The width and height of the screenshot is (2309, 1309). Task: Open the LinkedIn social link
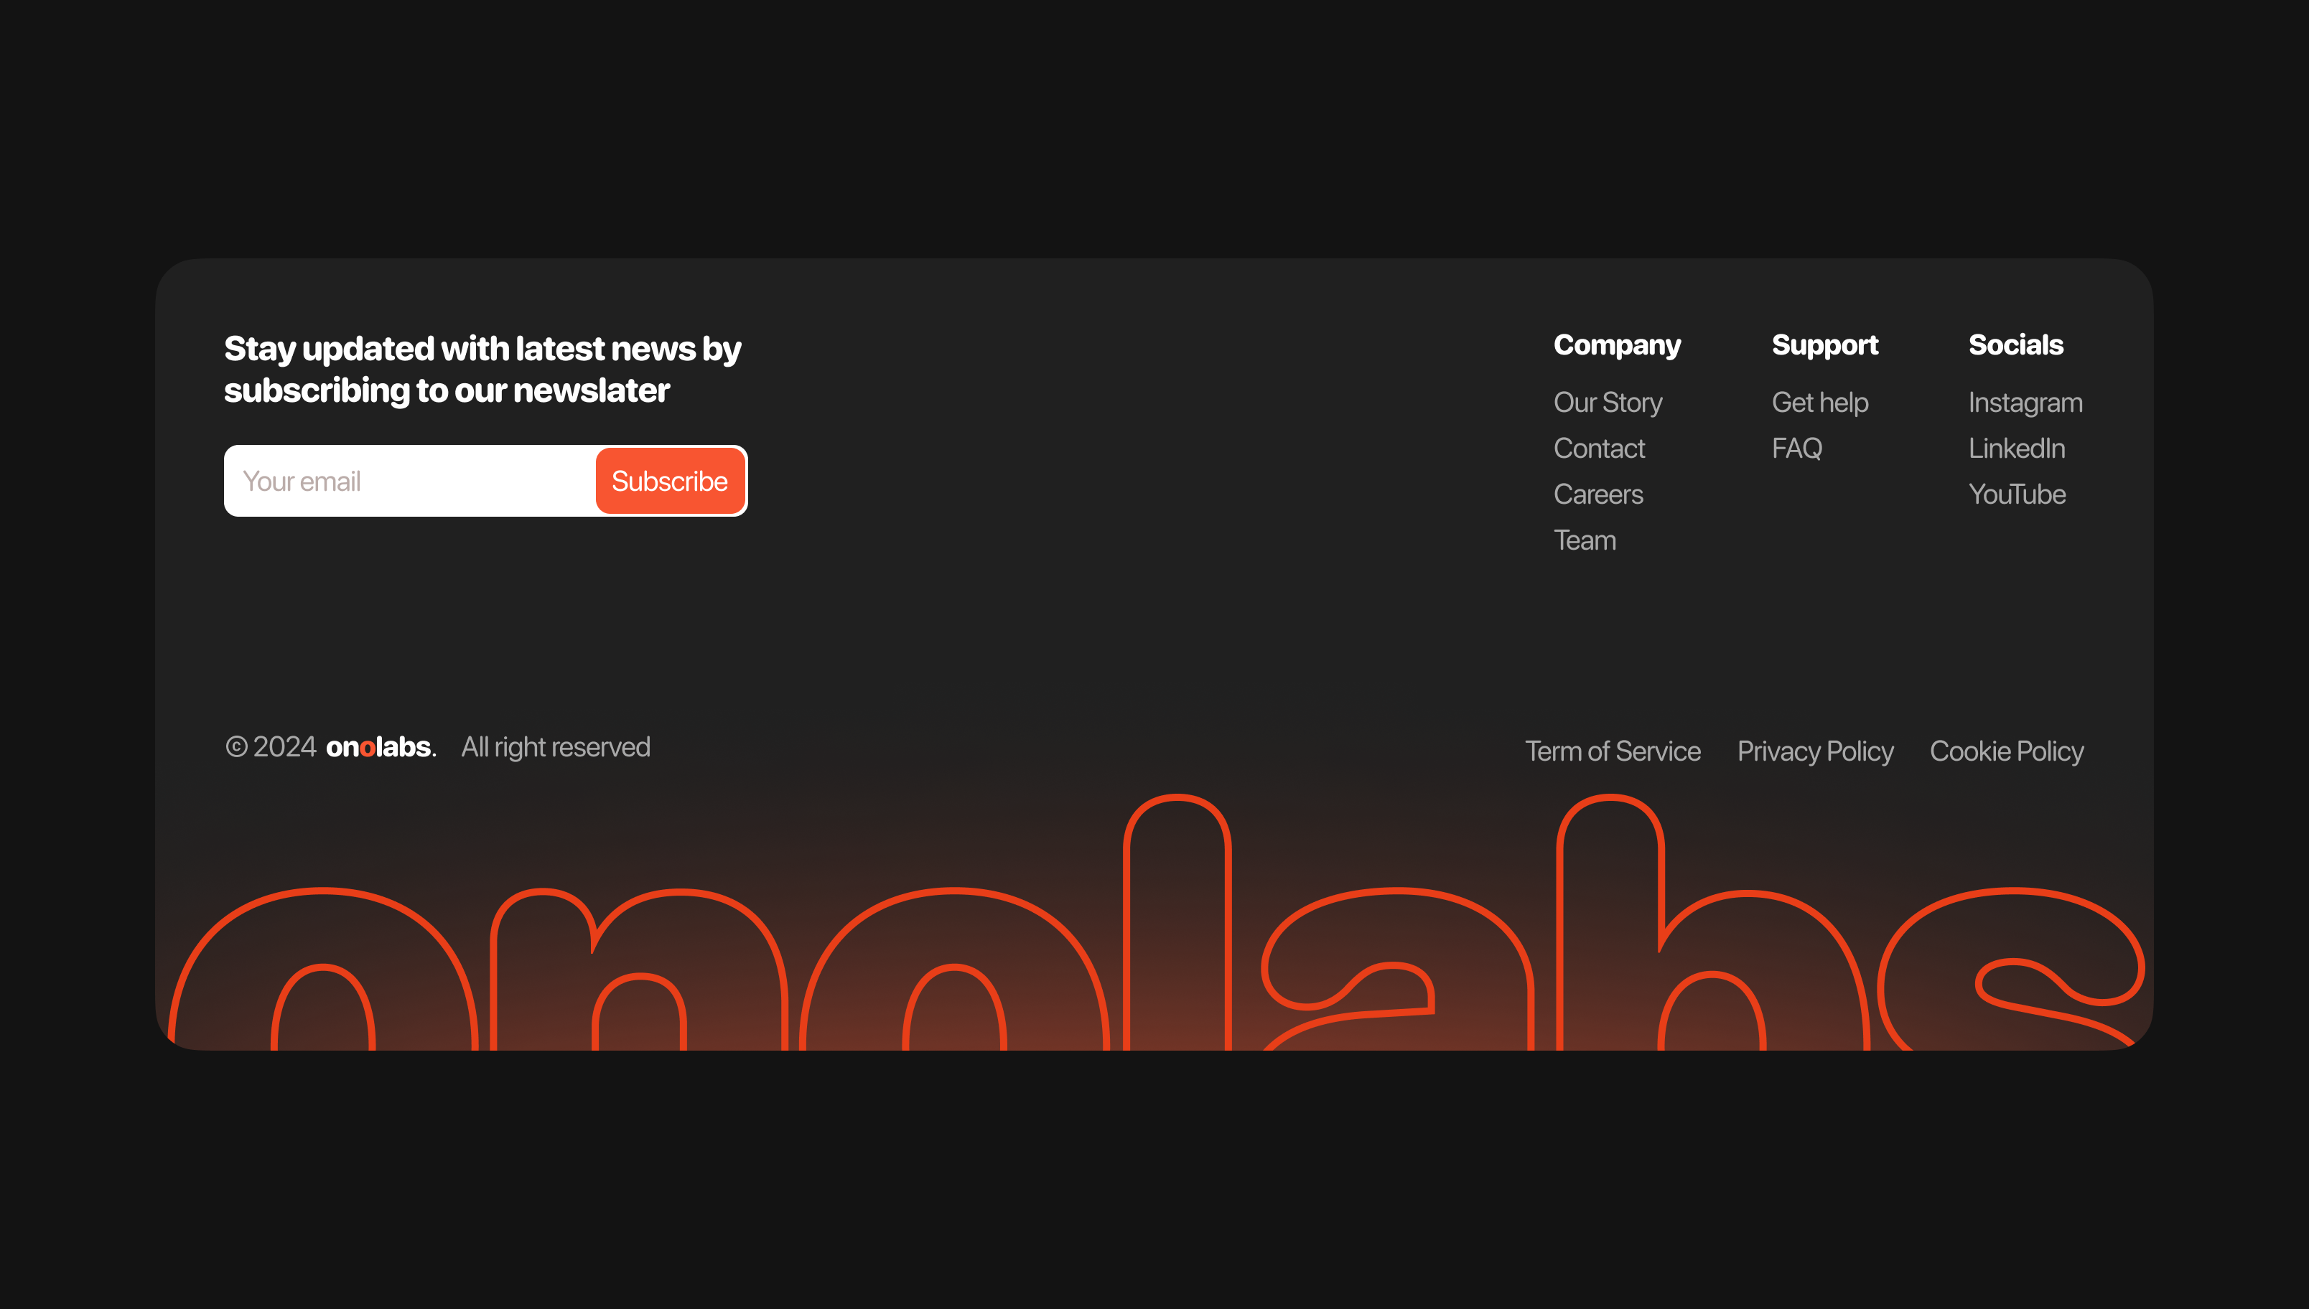(x=2016, y=448)
